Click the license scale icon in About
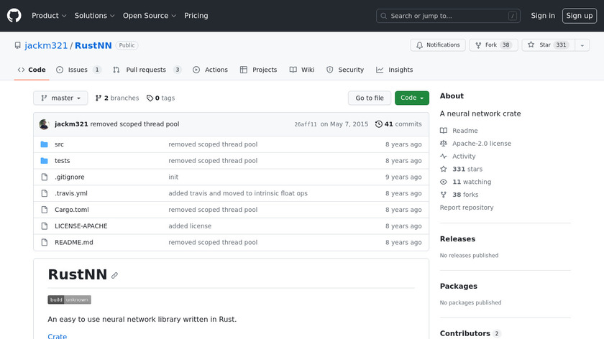Viewport: 604px width, 339px height. point(444,143)
